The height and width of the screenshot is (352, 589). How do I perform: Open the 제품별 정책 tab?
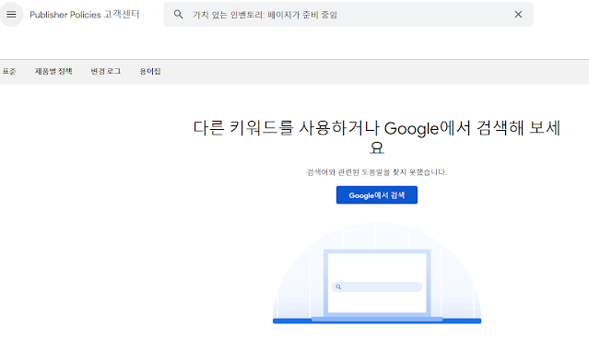(x=53, y=71)
